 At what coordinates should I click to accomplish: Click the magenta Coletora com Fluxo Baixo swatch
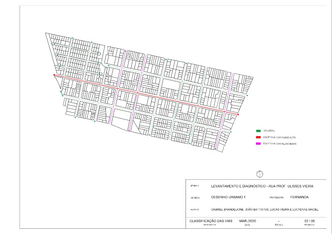[258, 144]
